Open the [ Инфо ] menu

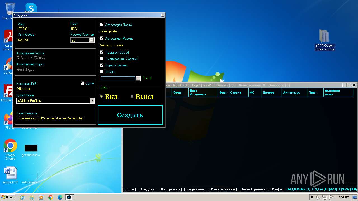[277, 189]
